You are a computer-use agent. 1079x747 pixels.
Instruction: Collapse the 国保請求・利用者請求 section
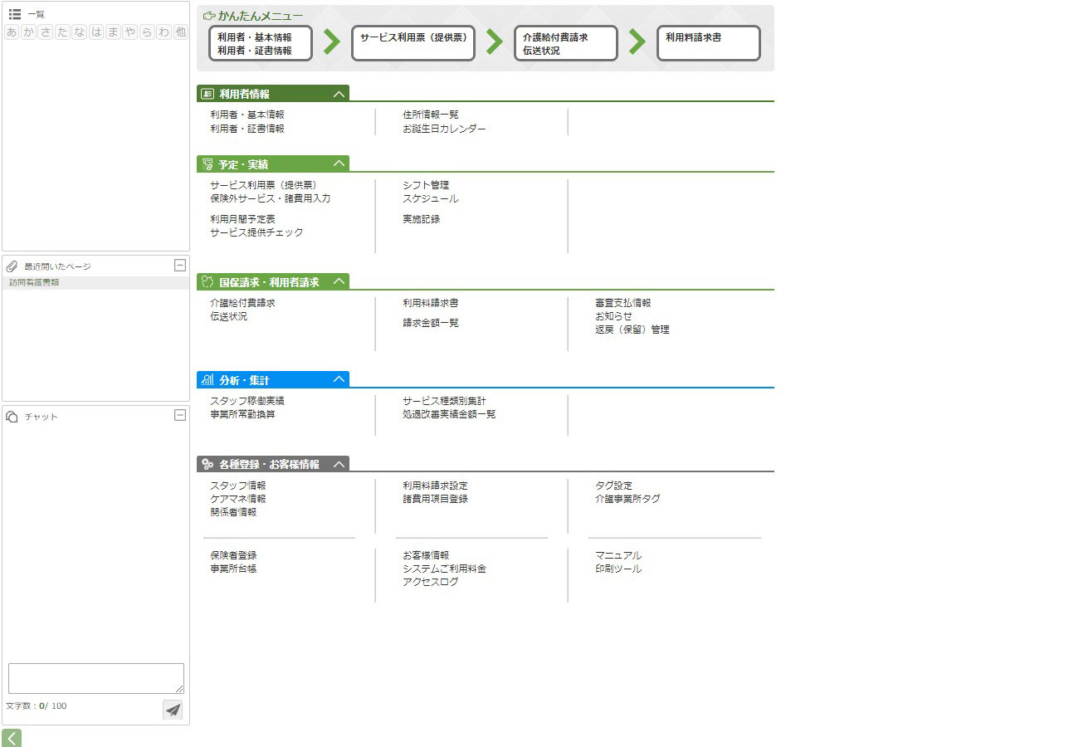339,282
